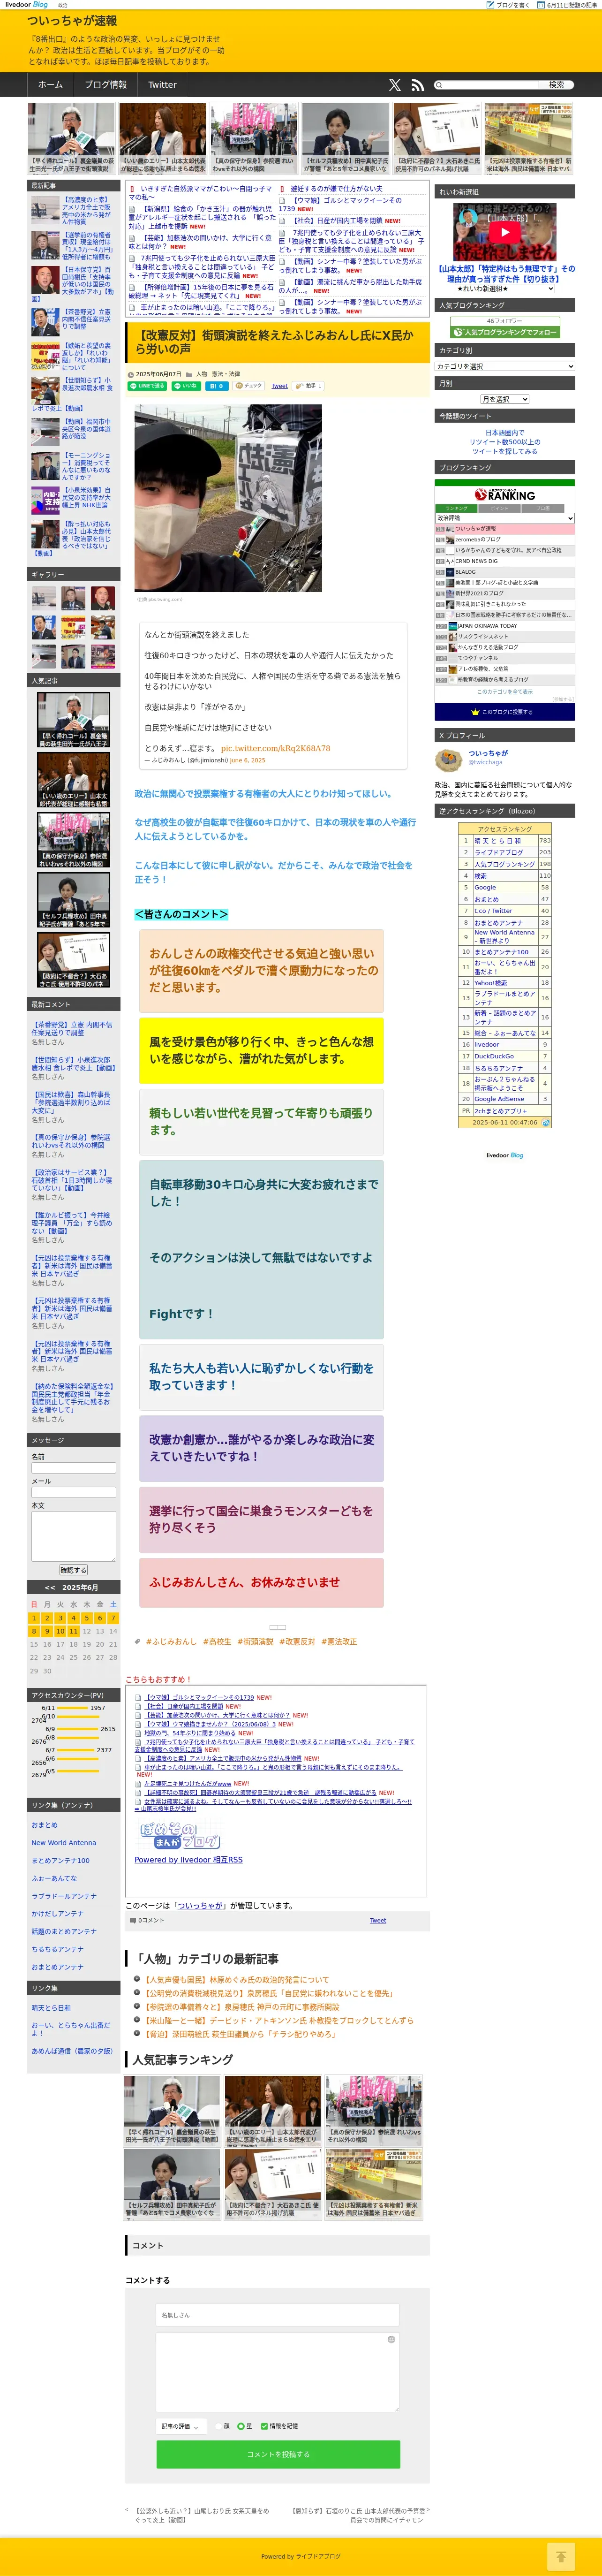Select the 星 radio button in comment form
This screenshot has height=2576, width=602.
241,2426
